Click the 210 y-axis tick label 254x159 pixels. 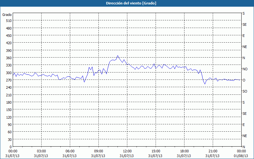coord(9,95)
